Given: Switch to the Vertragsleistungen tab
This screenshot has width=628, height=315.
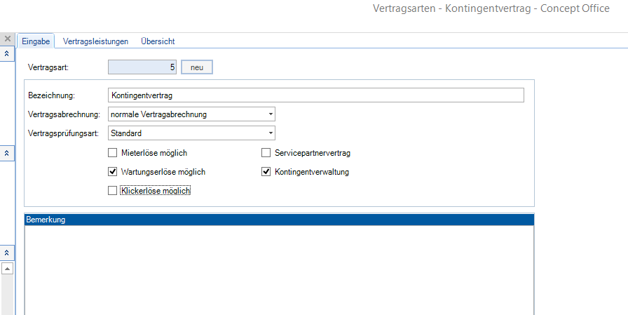Looking at the screenshot, I should (95, 41).
